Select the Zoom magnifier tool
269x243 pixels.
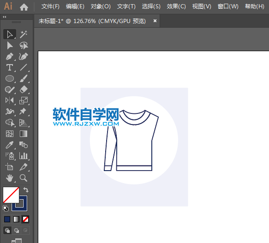click(x=24, y=178)
